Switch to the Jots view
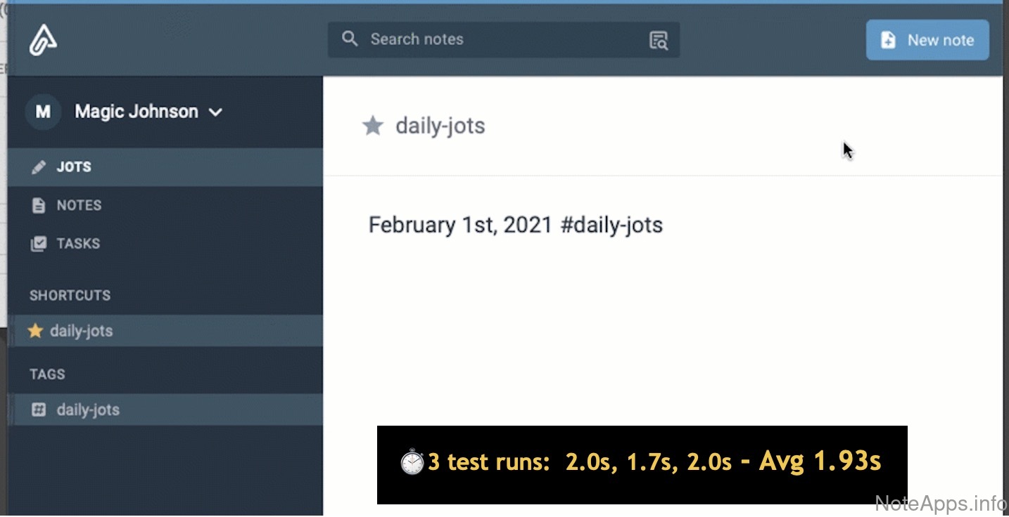Screen dimensions: 1009x517 point(74,167)
